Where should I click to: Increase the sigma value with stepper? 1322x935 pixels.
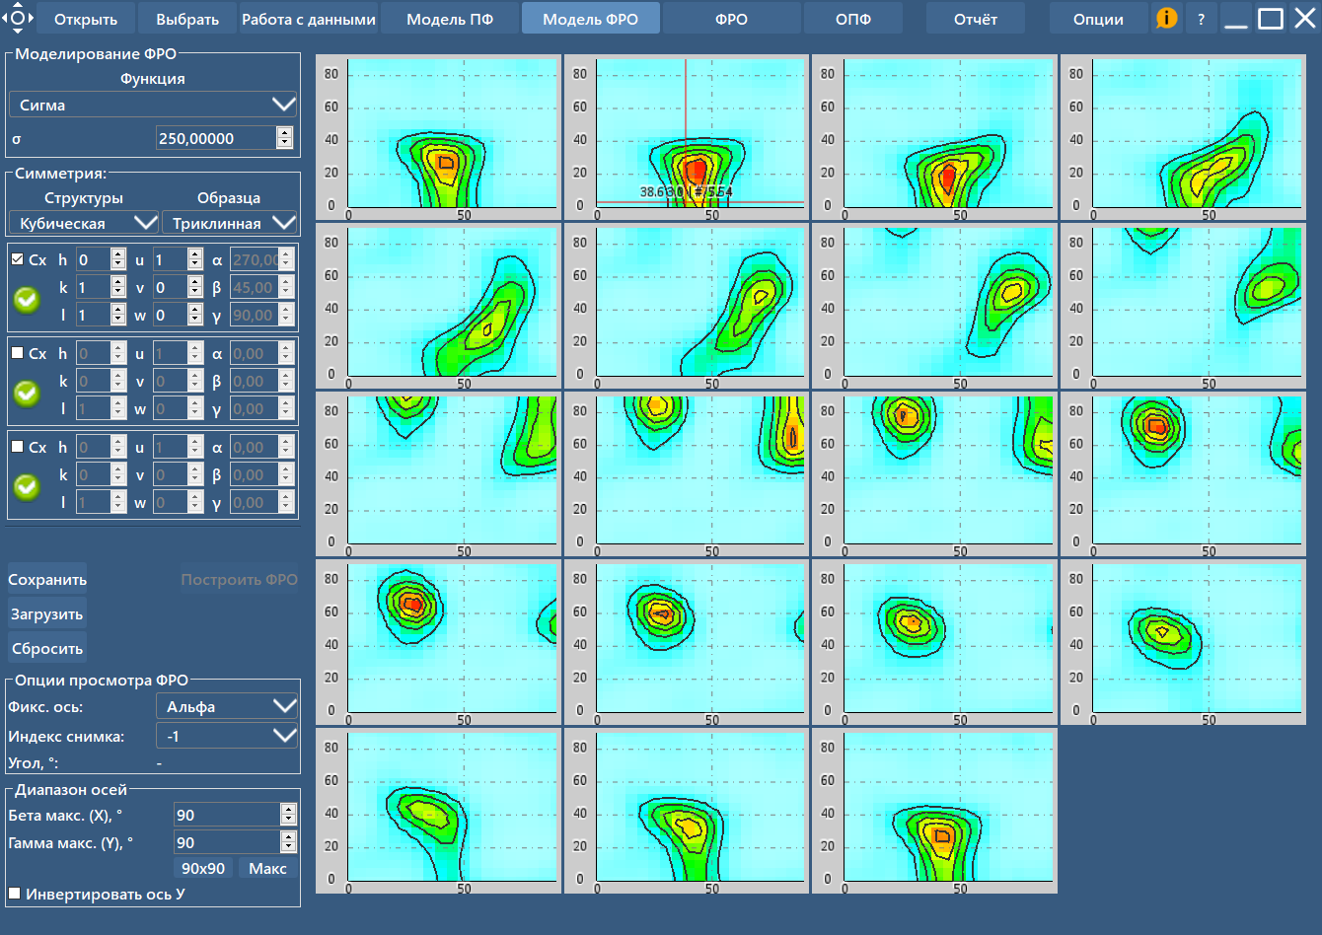tap(285, 133)
